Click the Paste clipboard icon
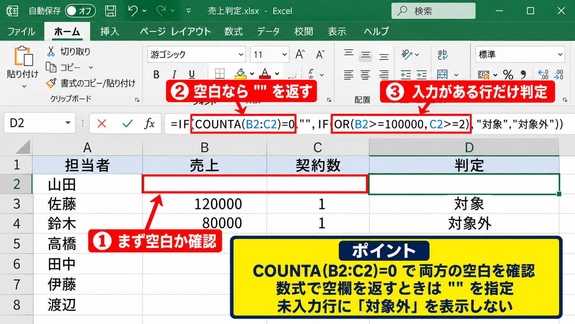 click(23, 56)
